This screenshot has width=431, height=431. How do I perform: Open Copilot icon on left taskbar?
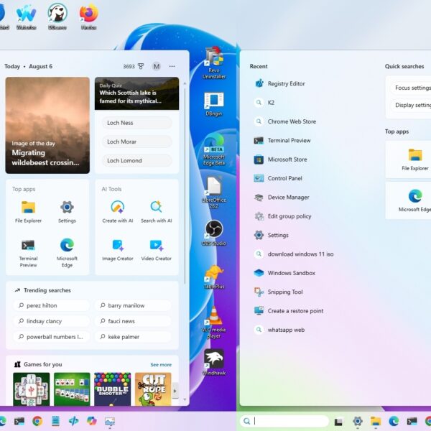click(x=91, y=421)
